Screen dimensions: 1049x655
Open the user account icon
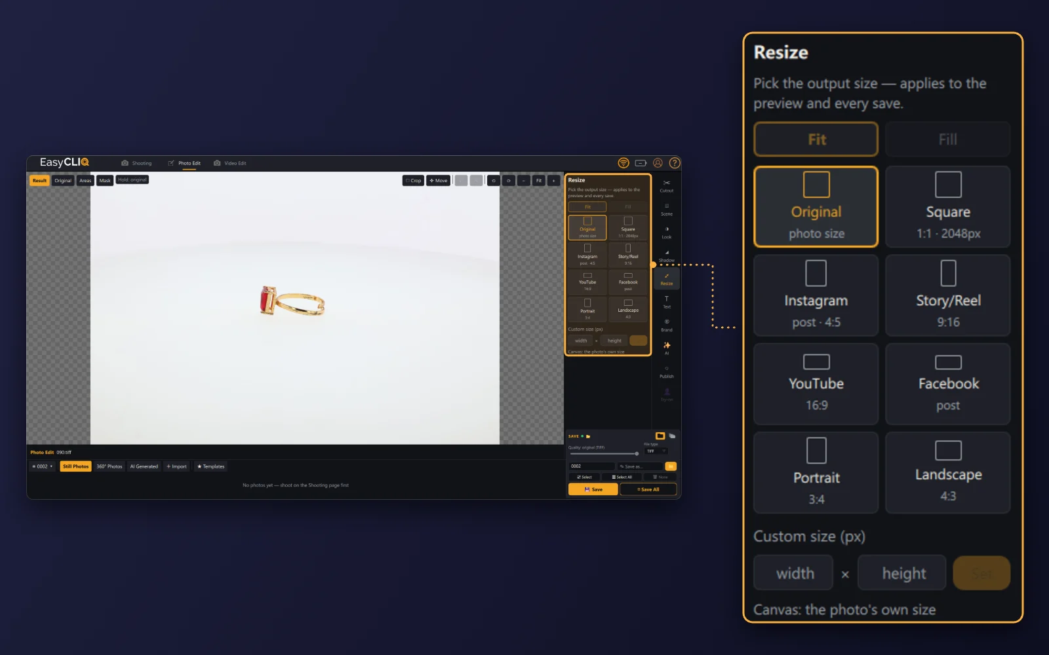click(x=658, y=163)
